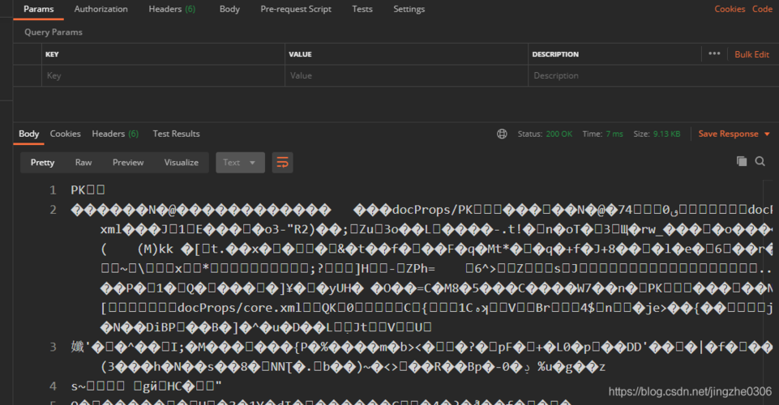Open the request Headers (6) tab
This screenshot has height=405, width=779.
[x=171, y=9]
